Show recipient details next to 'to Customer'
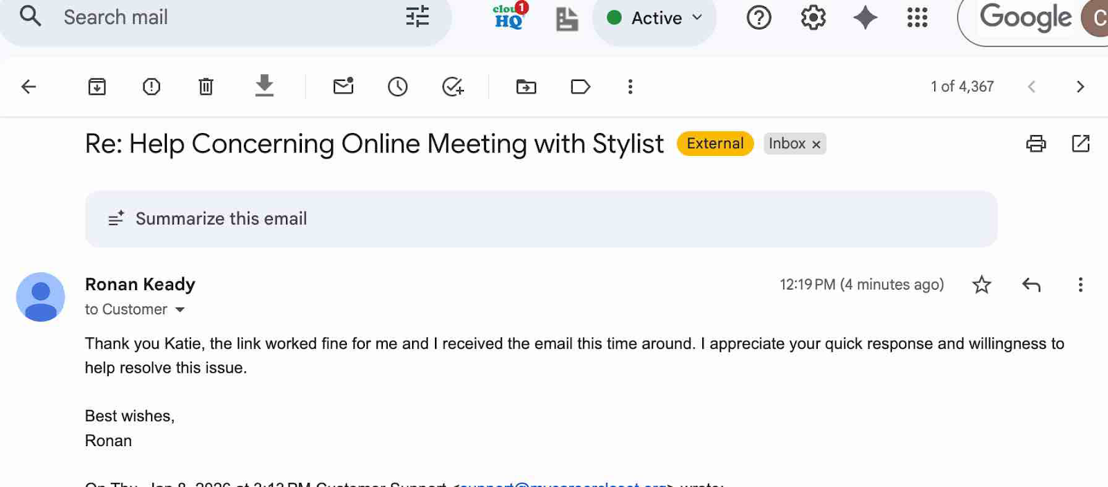 click(180, 310)
